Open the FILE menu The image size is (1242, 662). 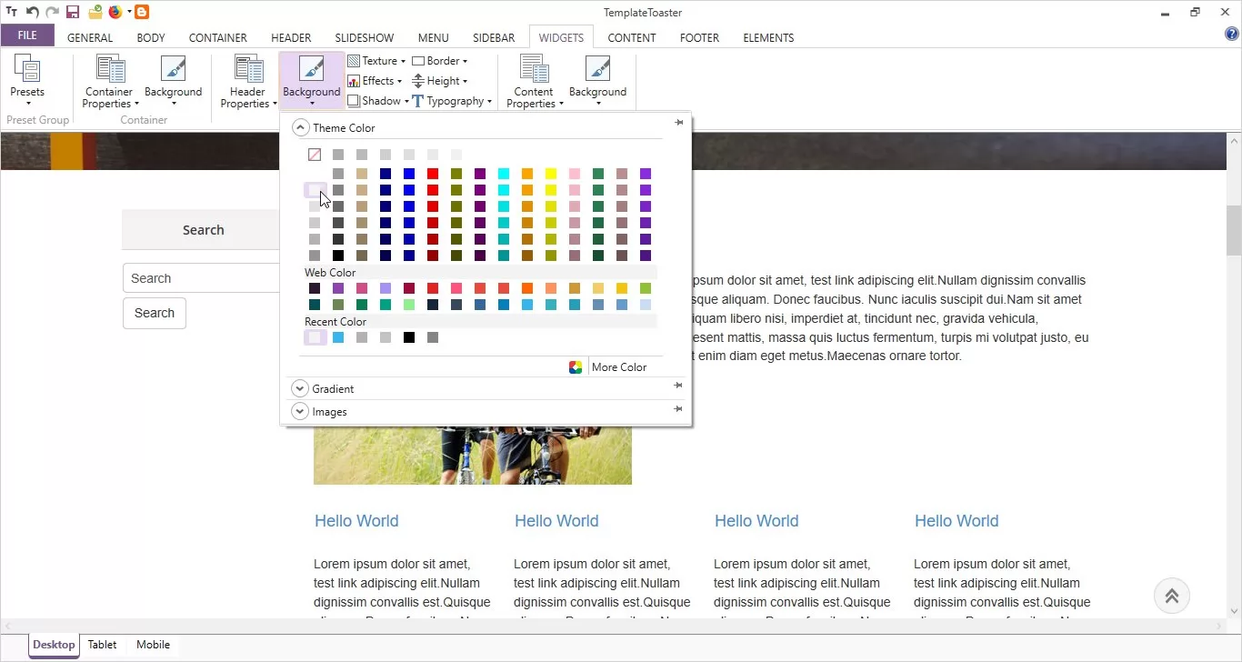coord(27,35)
